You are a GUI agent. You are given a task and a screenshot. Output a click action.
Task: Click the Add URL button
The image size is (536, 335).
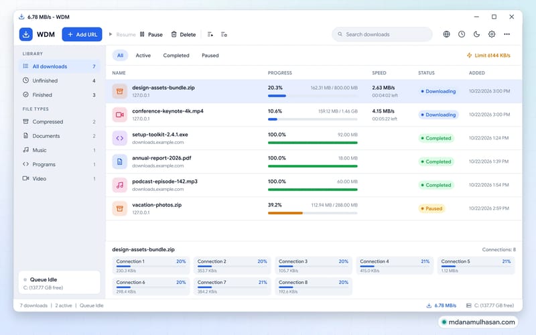coord(82,34)
